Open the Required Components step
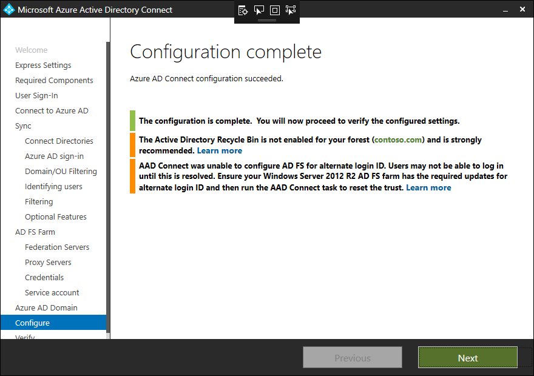Screen dimensions: 534x376 point(54,80)
